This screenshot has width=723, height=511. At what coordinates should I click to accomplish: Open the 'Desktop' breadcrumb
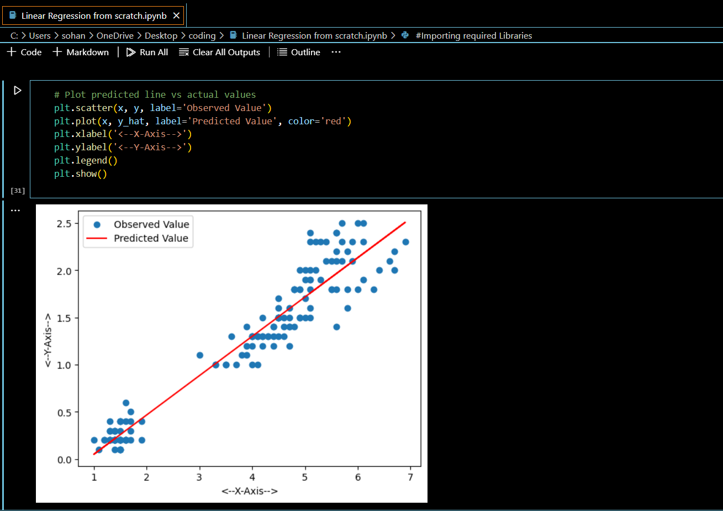point(161,35)
